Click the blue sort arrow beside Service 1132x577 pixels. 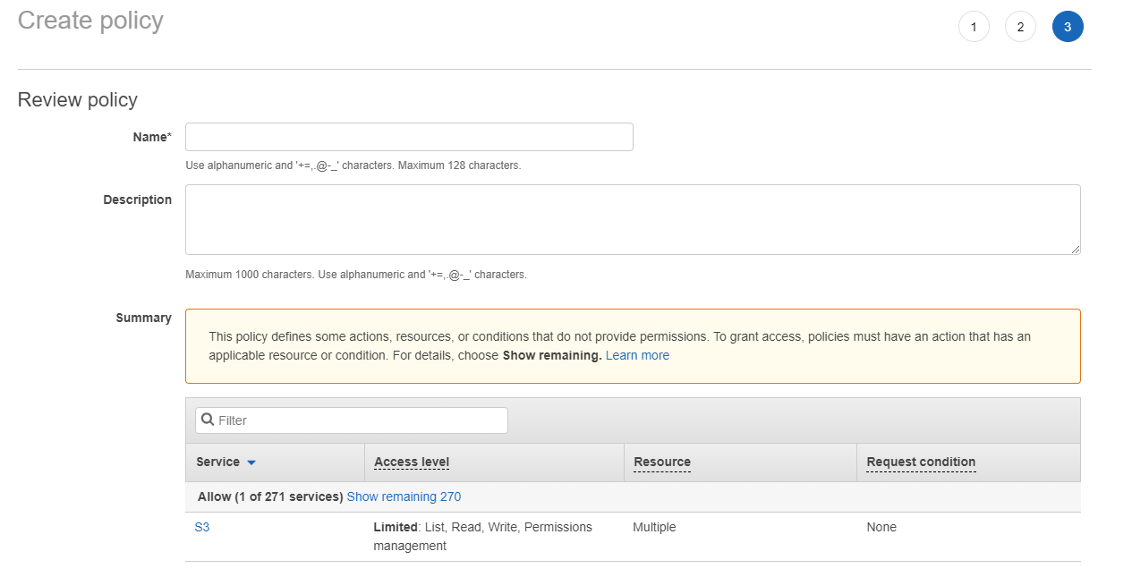[x=251, y=462]
